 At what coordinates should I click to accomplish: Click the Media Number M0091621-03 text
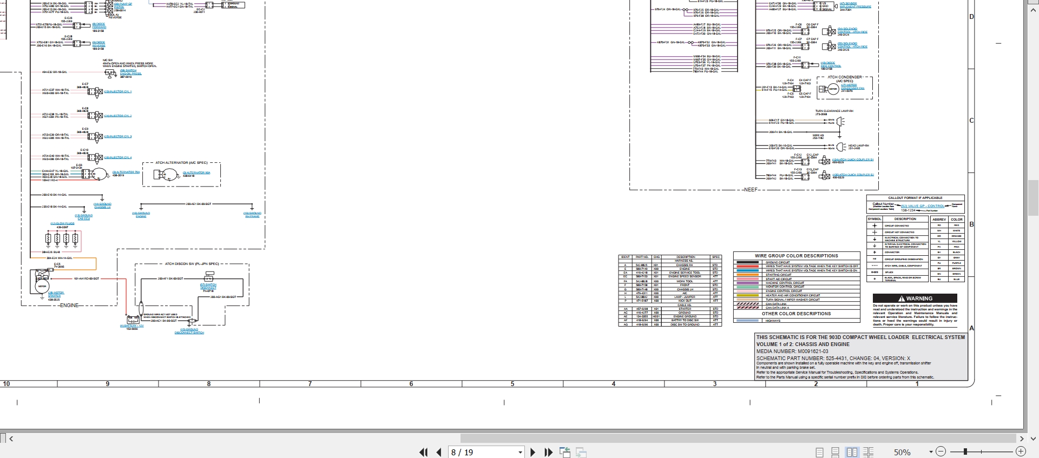792,351
